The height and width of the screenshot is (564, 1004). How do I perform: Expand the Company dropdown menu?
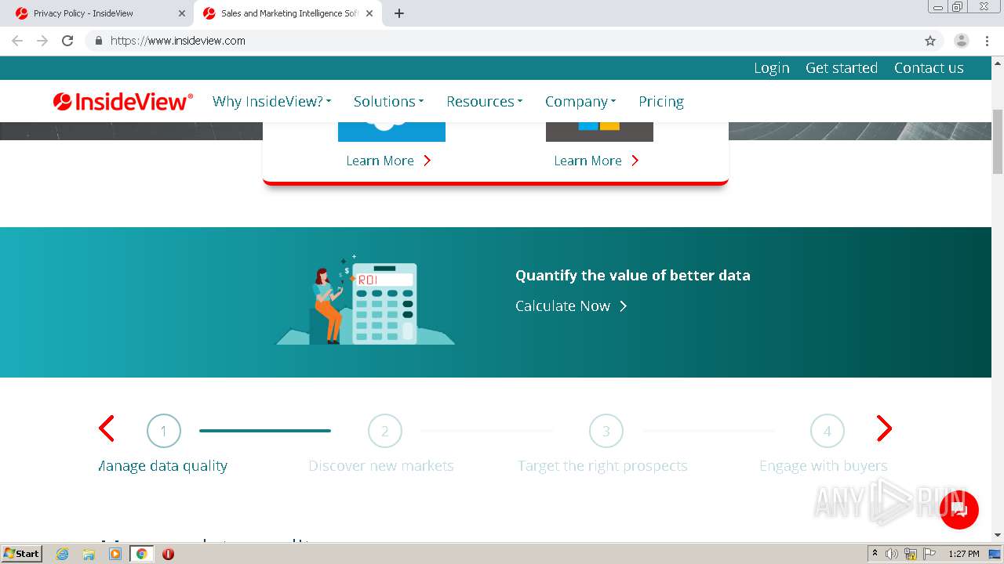click(x=580, y=101)
